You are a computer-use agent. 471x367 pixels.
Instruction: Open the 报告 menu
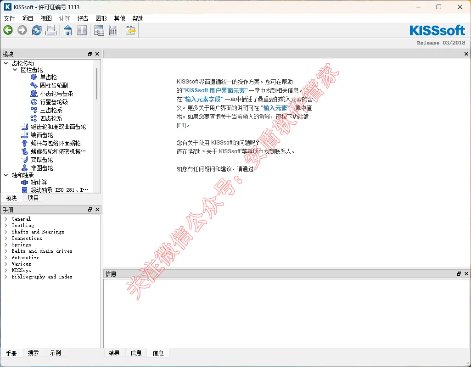tap(83, 19)
